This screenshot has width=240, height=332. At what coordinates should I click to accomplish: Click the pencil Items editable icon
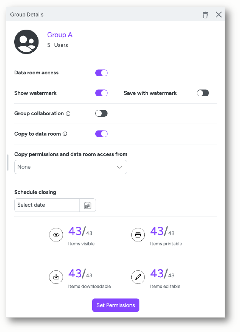138,277
